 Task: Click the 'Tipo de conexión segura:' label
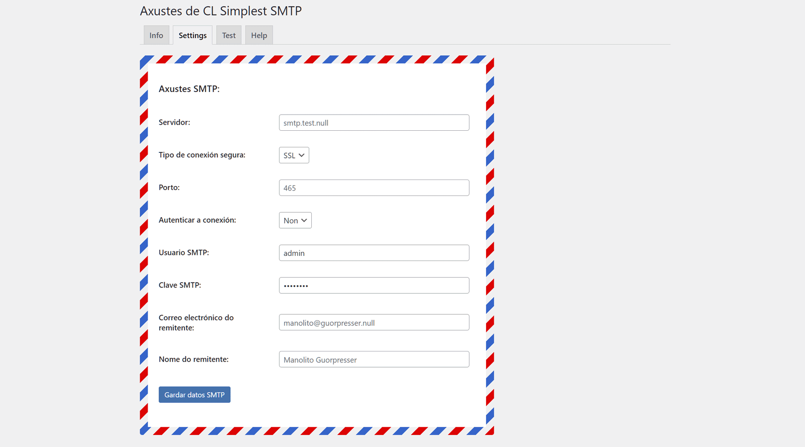[x=202, y=155]
